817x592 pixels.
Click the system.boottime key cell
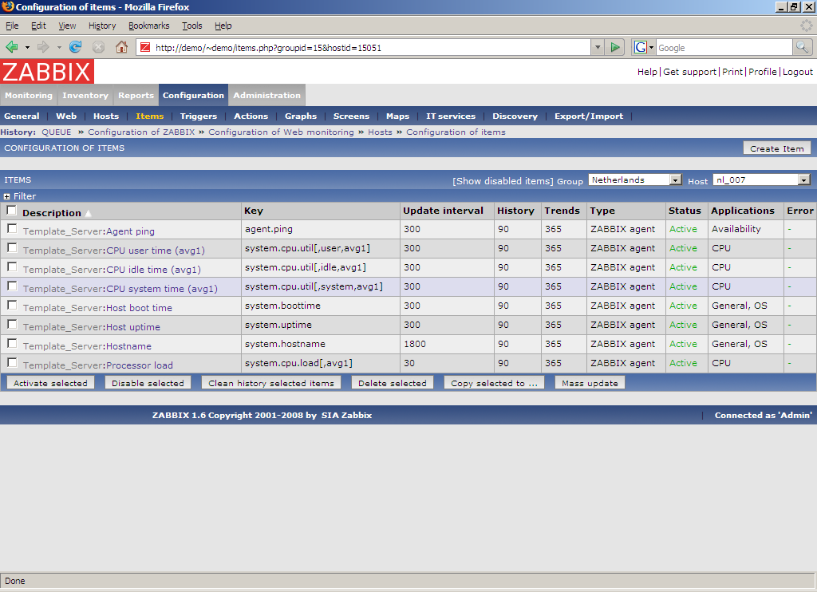pos(283,306)
